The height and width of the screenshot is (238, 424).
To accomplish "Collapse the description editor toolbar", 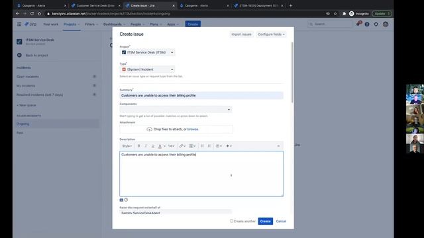I will pyautogui.click(x=278, y=146).
